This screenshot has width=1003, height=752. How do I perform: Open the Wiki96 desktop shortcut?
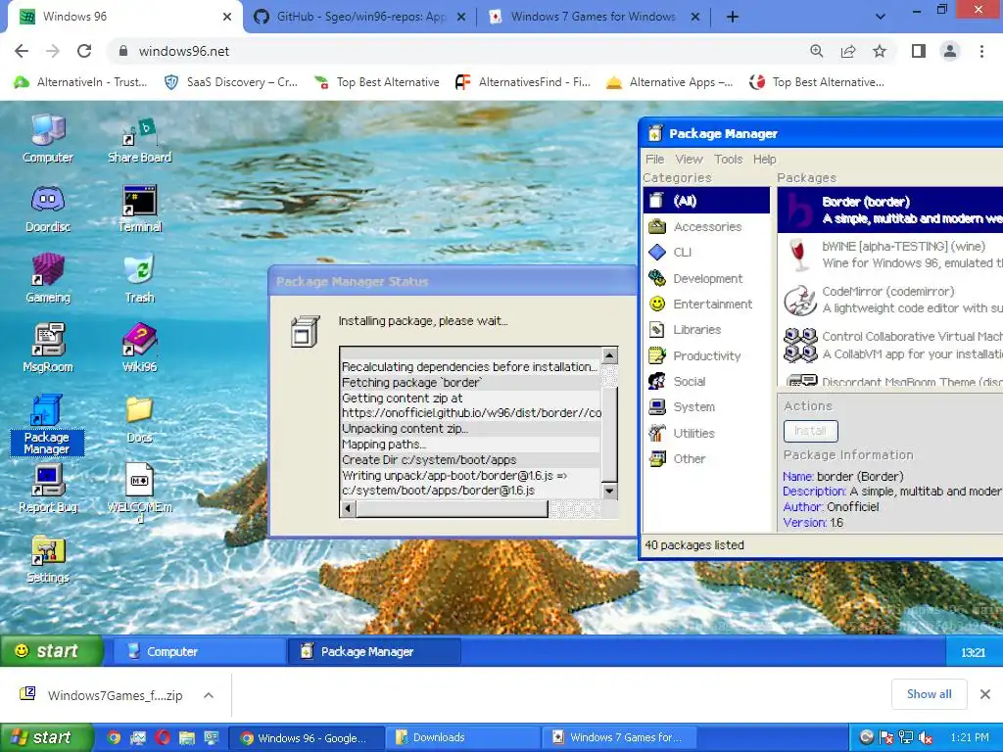139,349
